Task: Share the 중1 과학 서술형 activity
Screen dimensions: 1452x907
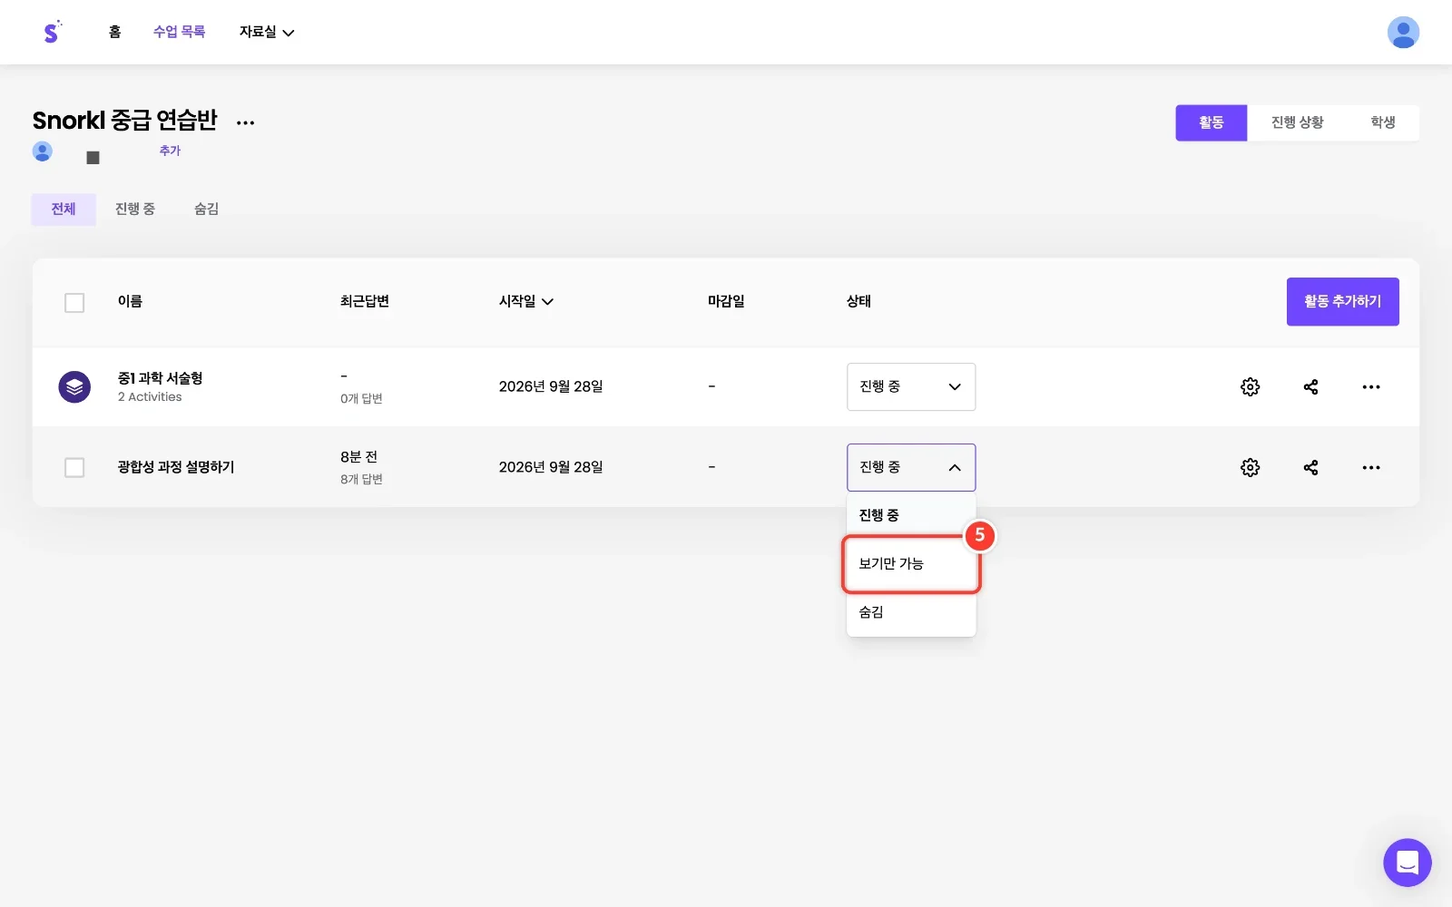Action: point(1310,387)
